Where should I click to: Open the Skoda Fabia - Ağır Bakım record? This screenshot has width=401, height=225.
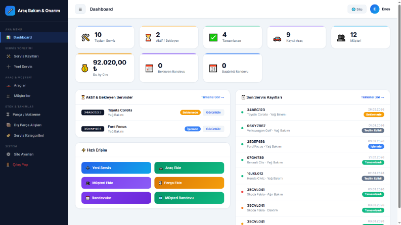point(313,192)
